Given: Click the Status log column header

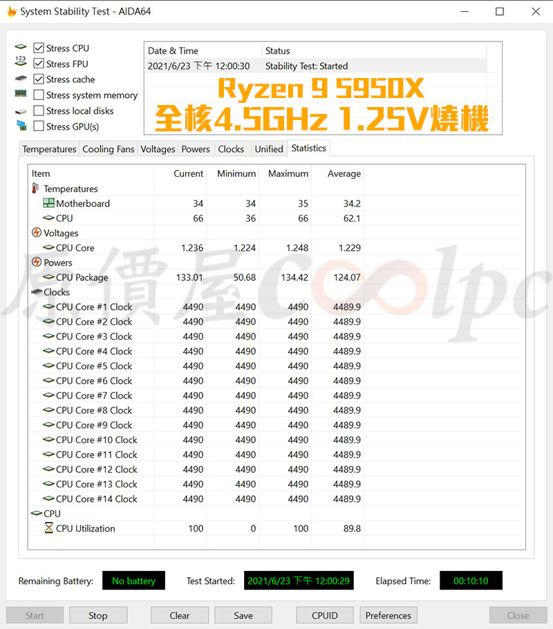Looking at the screenshot, I should (x=374, y=50).
